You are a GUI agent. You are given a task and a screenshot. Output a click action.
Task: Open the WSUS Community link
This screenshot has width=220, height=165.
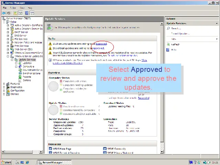116,149
